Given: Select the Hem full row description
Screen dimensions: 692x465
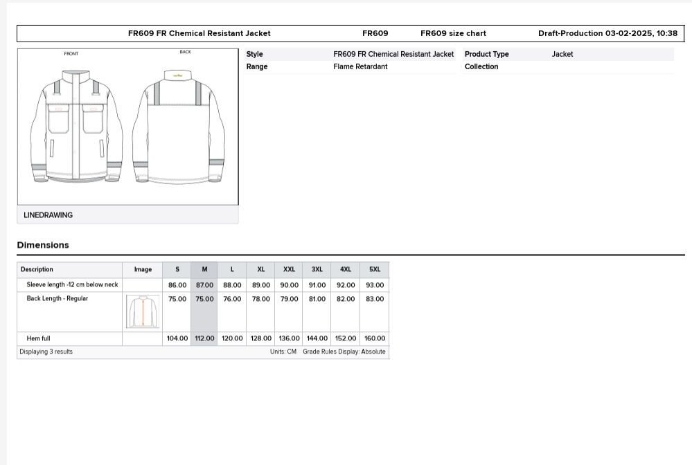Looking at the screenshot, I should tap(38, 338).
